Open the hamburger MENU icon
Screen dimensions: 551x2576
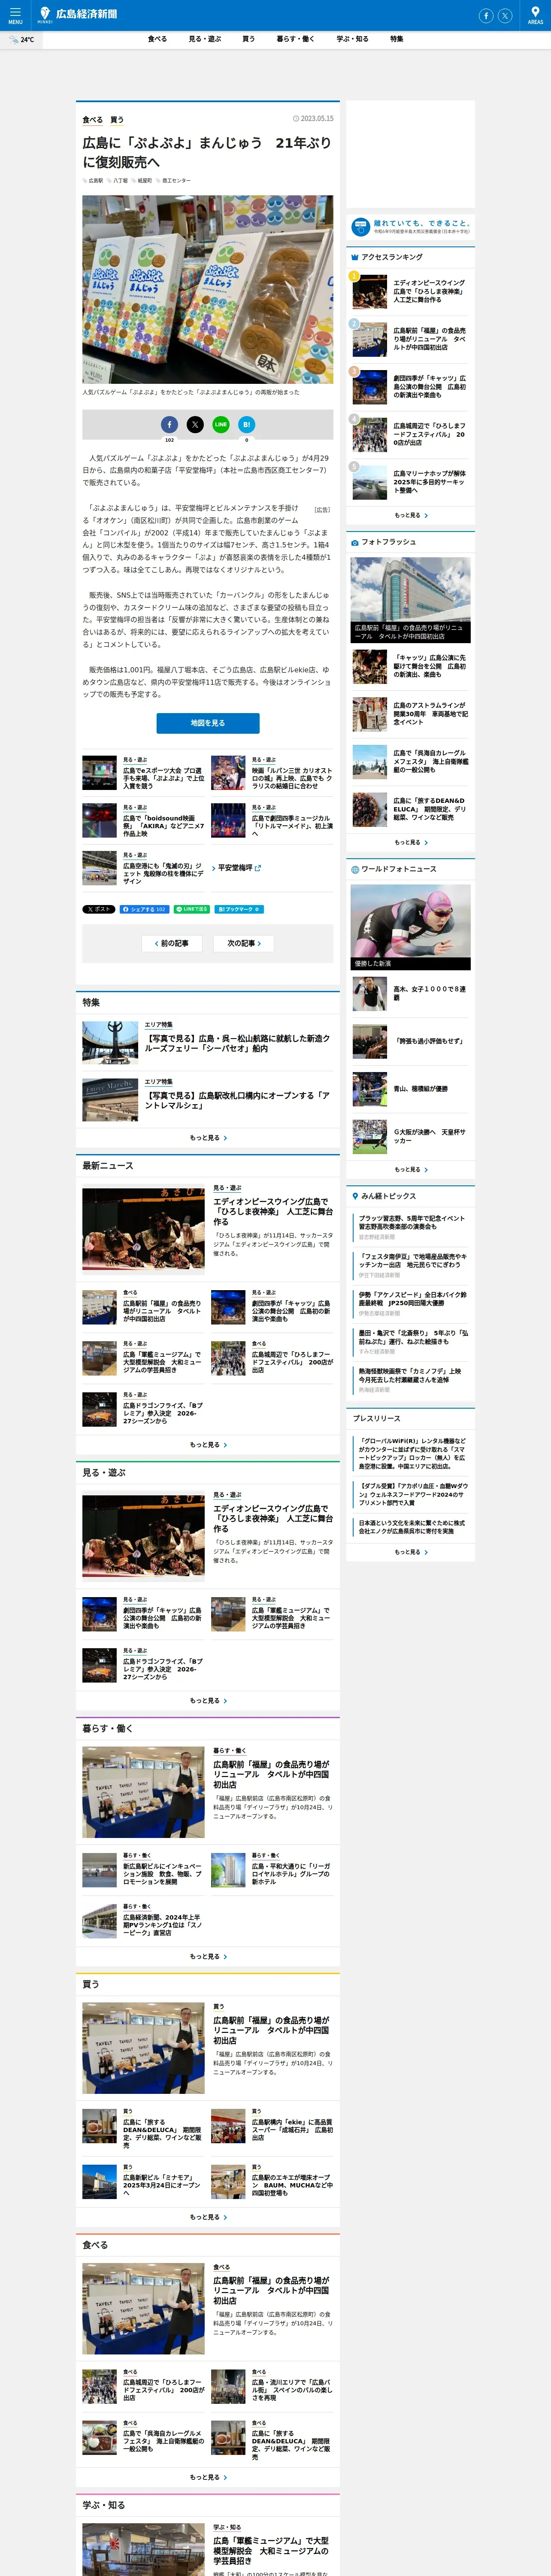pos(15,15)
